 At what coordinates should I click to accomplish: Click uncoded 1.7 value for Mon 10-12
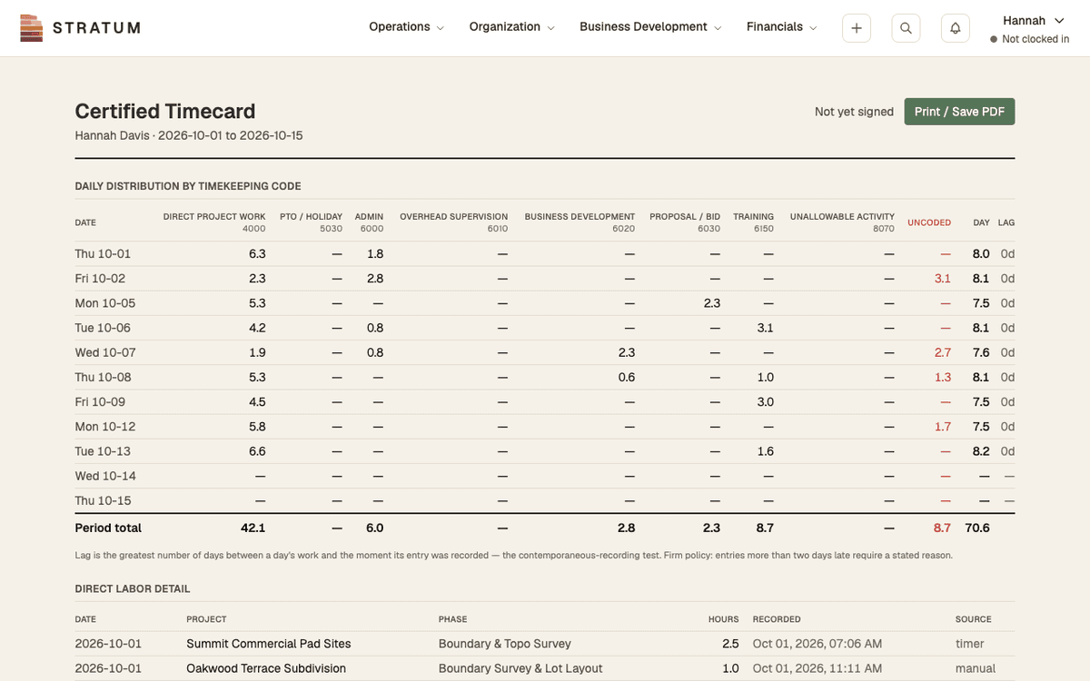click(942, 426)
